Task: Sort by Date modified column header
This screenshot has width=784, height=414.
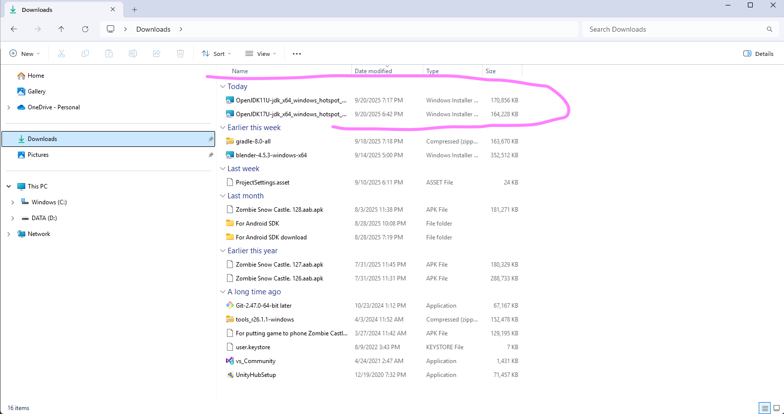Action: pos(373,71)
